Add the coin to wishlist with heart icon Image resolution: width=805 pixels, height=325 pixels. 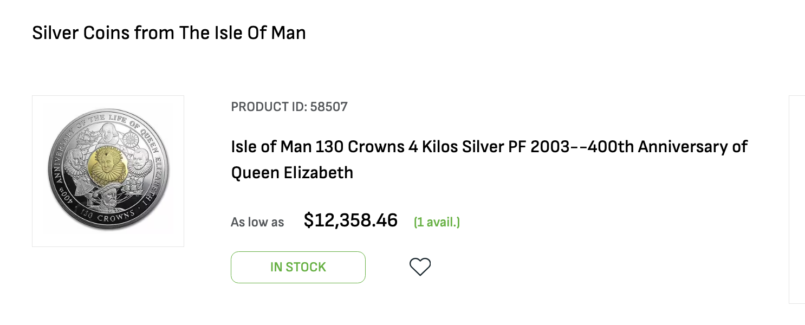coord(420,267)
